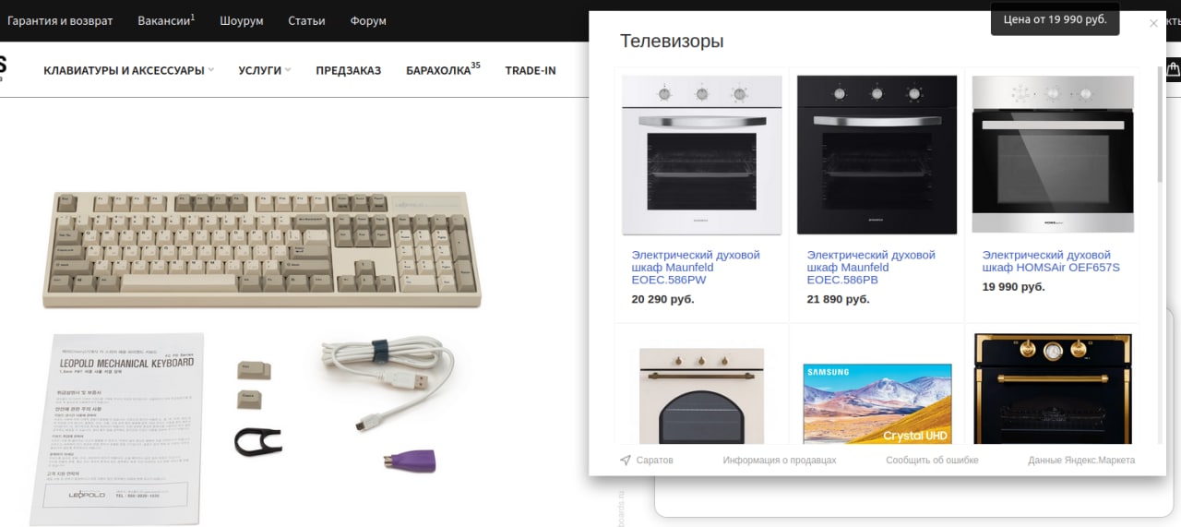The width and height of the screenshot is (1181, 527).
Task: Click the popup's vertical scrollbar
Action: point(1161,125)
